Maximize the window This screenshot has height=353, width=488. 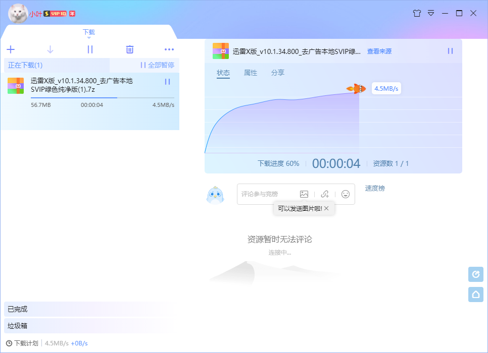tap(459, 13)
